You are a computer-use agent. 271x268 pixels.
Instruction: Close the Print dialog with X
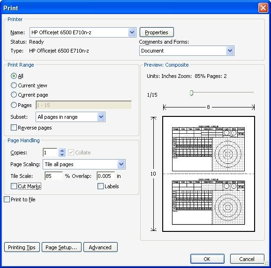tap(263, 8)
